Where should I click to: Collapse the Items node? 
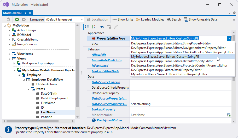pos(28,89)
